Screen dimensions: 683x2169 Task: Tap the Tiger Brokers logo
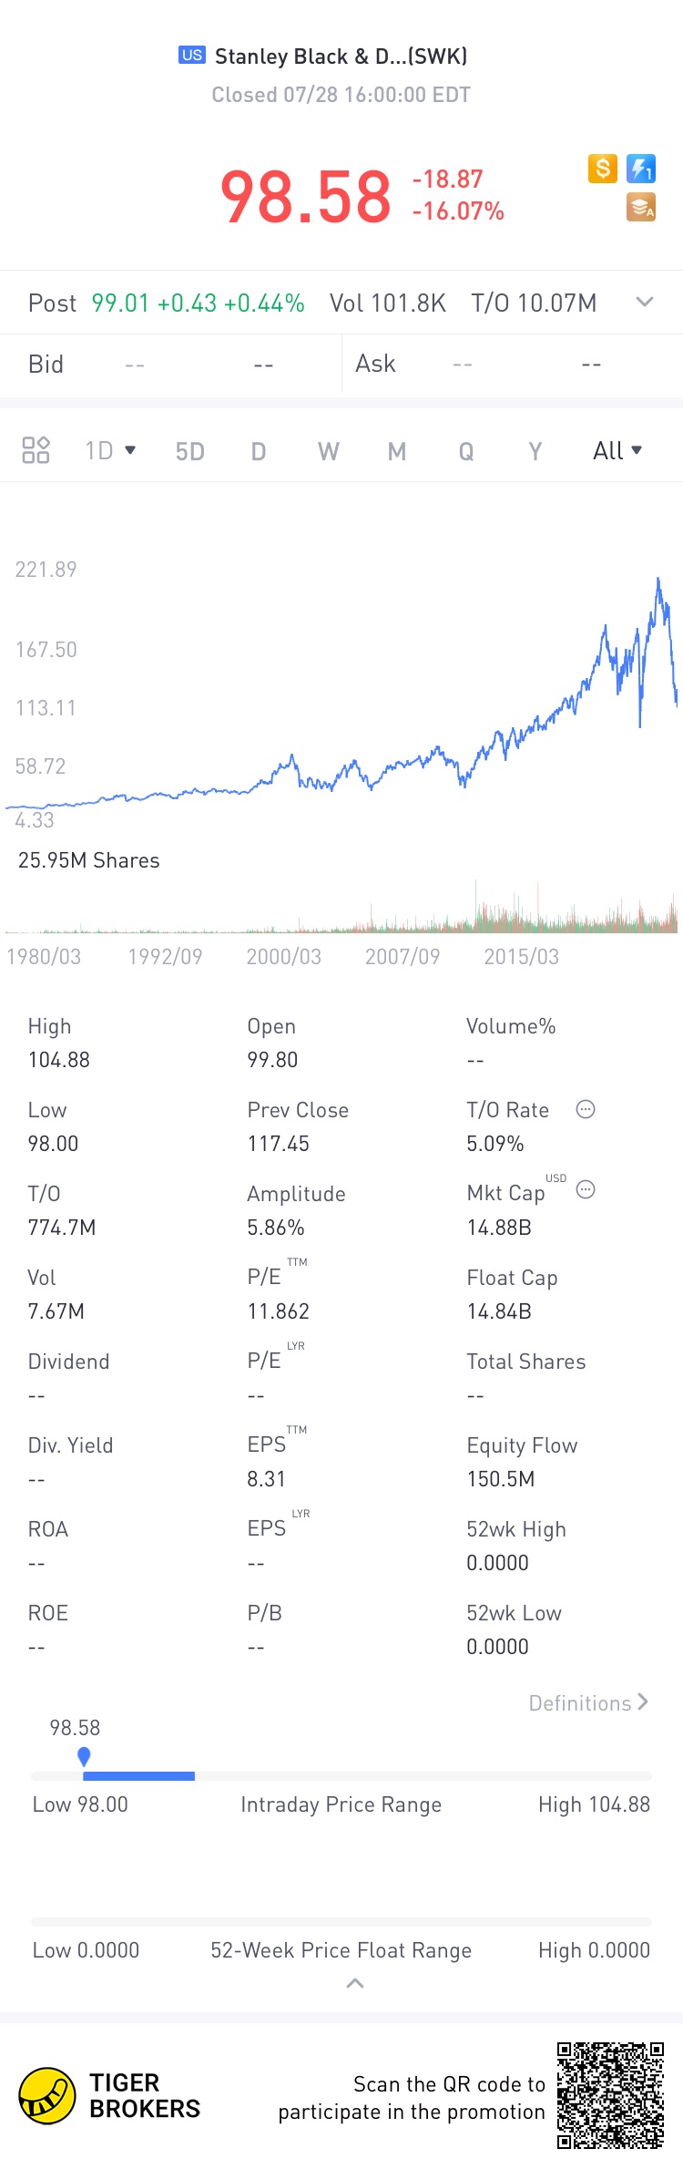click(x=47, y=2096)
